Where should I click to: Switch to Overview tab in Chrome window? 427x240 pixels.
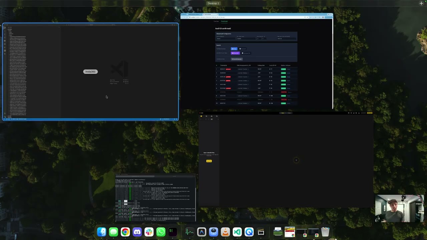[x=216, y=21]
